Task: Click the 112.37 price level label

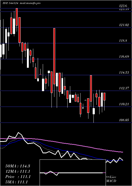Action: tap(124, 88)
